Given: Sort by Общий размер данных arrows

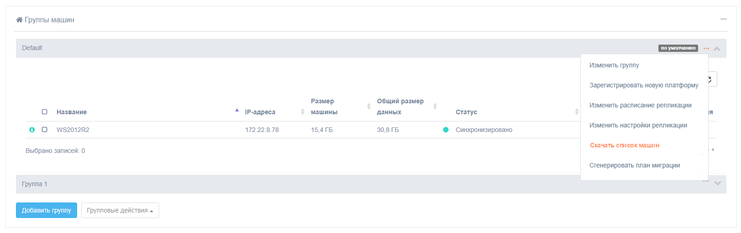Looking at the screenshot, I should (x=435, y=106).
